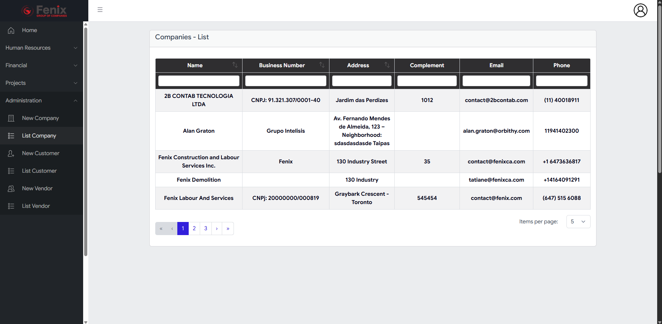Click the sidebar vertical scrollbar
Image resolution: width=662 pixels, height=324 pixels.
[86, 141]
